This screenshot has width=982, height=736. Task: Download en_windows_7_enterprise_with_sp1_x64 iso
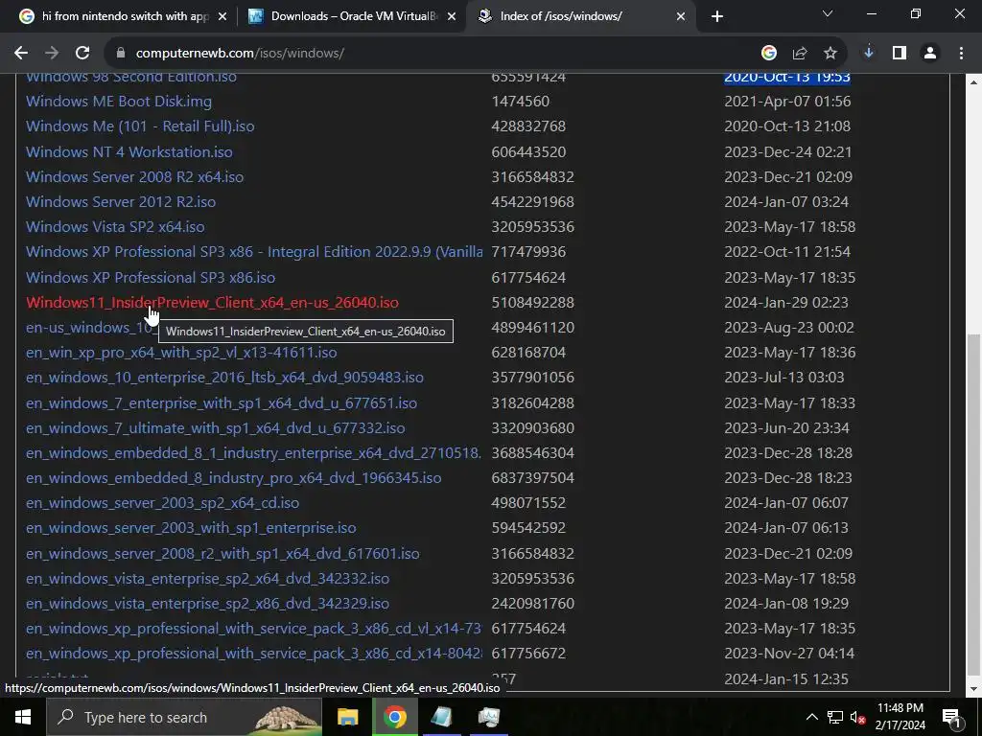[x=222, y=403]
